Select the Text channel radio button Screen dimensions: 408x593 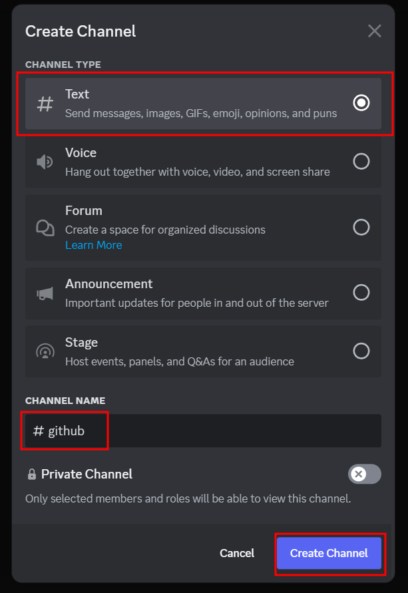click(x=361, y=102)
